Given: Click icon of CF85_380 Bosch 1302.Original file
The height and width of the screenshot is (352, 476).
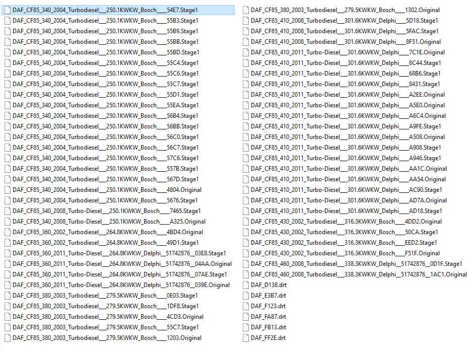Looking at the screenshot, I should click(x=246, y=10).
